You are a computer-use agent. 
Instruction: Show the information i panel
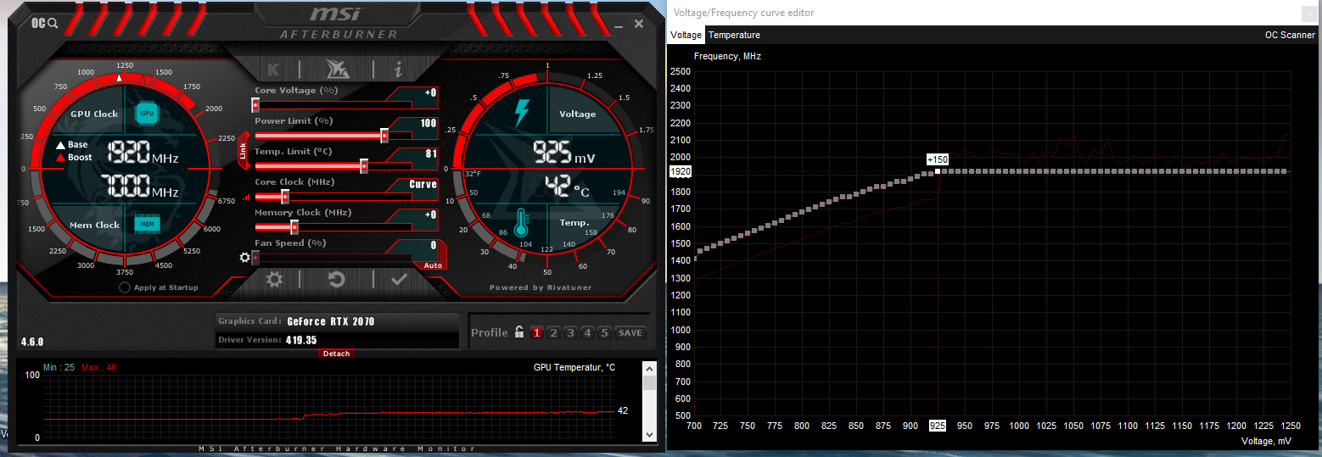pyautogui.click(x=398, y=70)
